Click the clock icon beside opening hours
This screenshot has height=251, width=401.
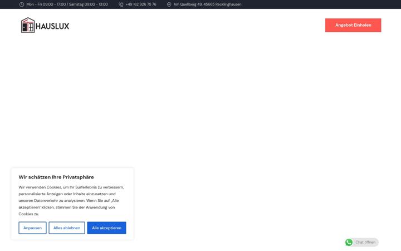pyautogui.click(x=22, y=4)
